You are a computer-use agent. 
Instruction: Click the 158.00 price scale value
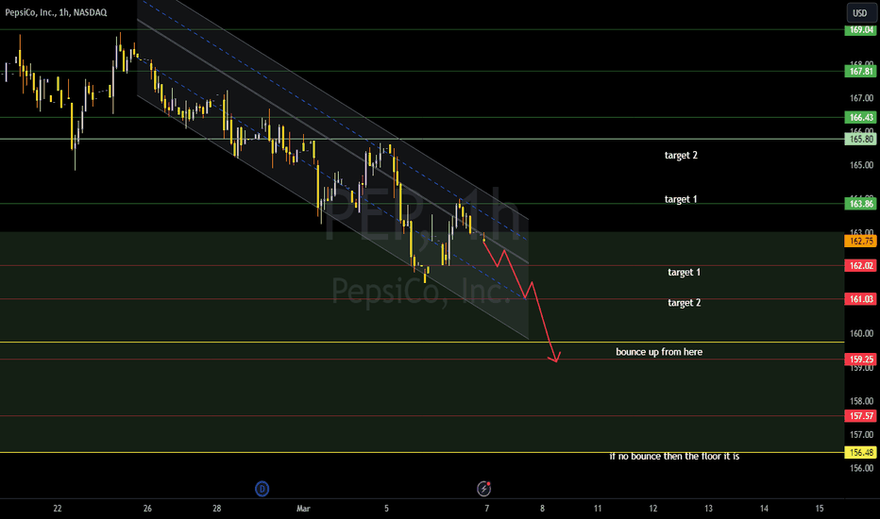pos(861,401)
